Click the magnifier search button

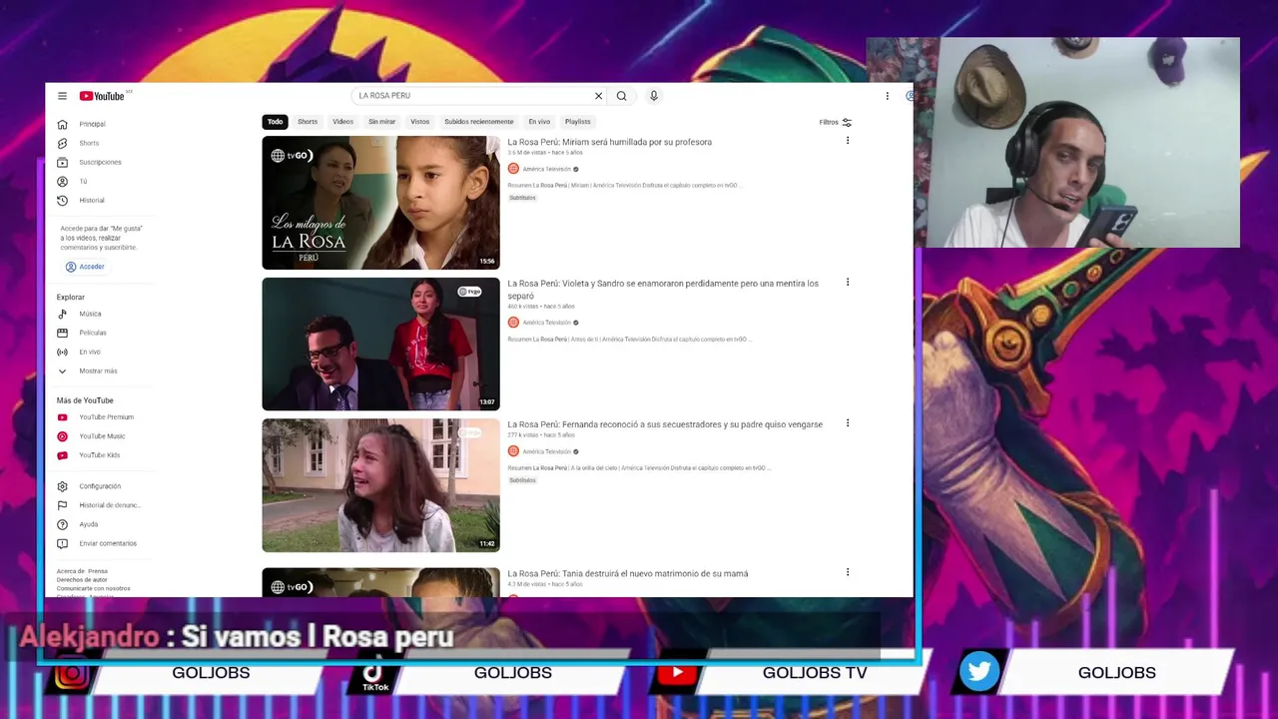[x=621, y=96]
